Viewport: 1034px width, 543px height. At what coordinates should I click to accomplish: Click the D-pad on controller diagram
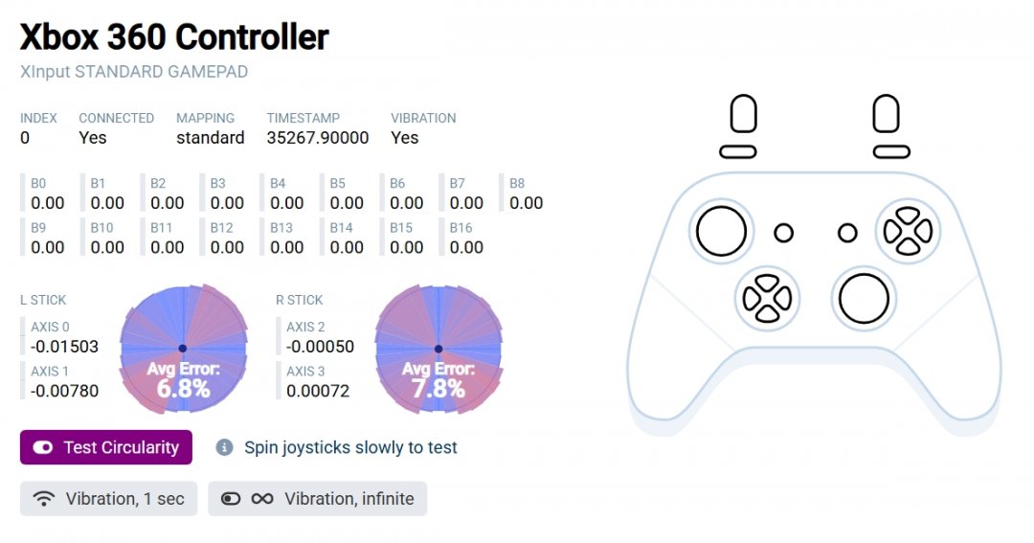point(767,298)
